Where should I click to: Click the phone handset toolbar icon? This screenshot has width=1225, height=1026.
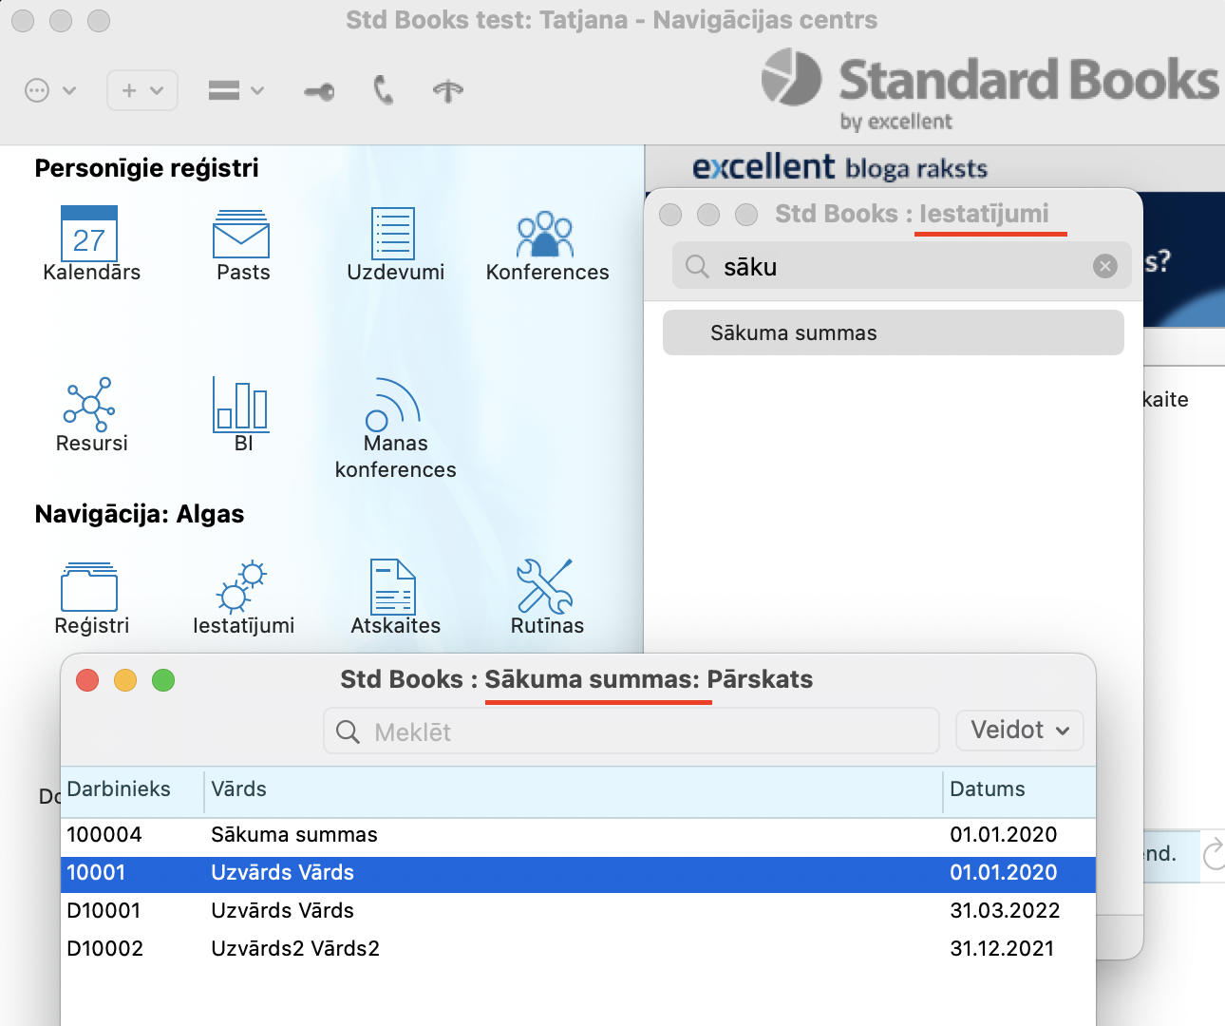click(383, 90)
